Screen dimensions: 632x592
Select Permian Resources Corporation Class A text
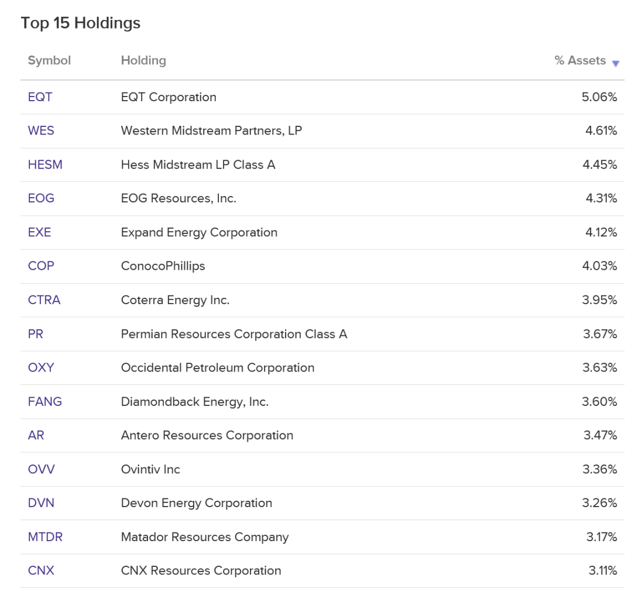(233, 333)
